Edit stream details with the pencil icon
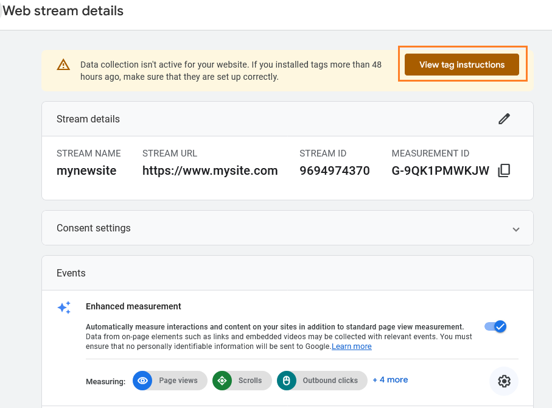 tap(504, 119)
